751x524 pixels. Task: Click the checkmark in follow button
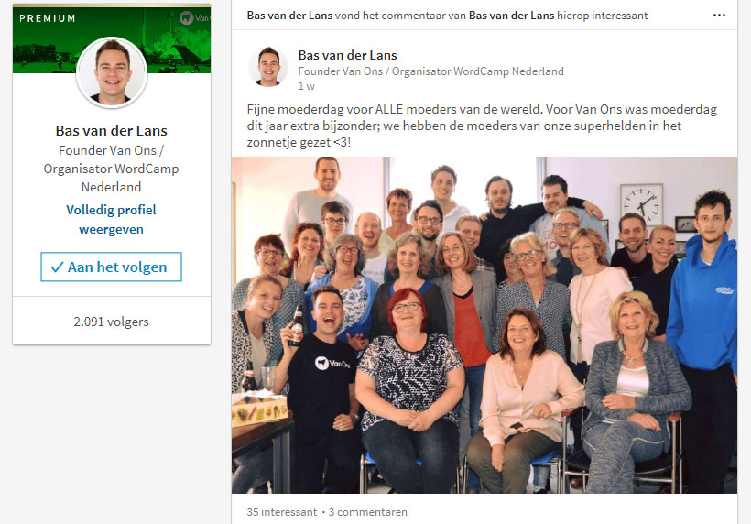click(x=57, y=267)
